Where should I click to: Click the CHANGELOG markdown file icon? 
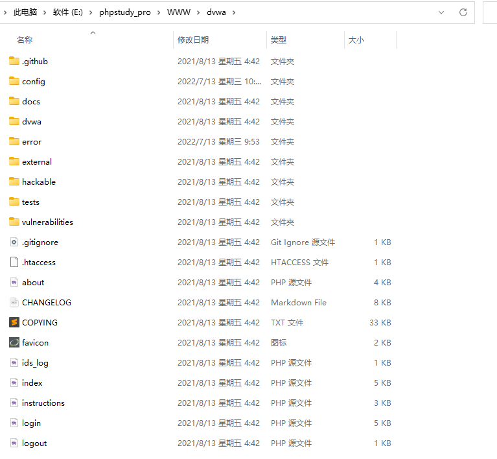pyautogui.click(x=14, y=302)
